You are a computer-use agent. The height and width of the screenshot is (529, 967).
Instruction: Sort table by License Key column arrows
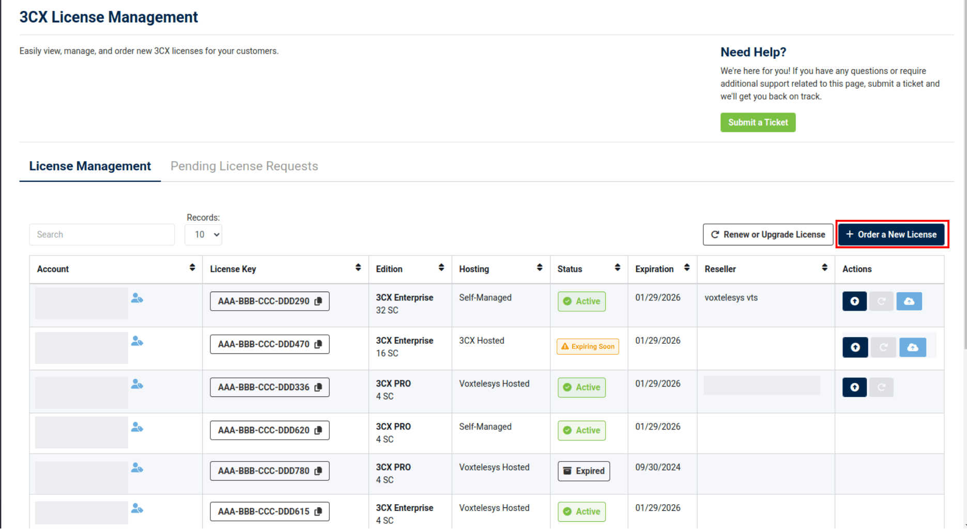[358, 267]
